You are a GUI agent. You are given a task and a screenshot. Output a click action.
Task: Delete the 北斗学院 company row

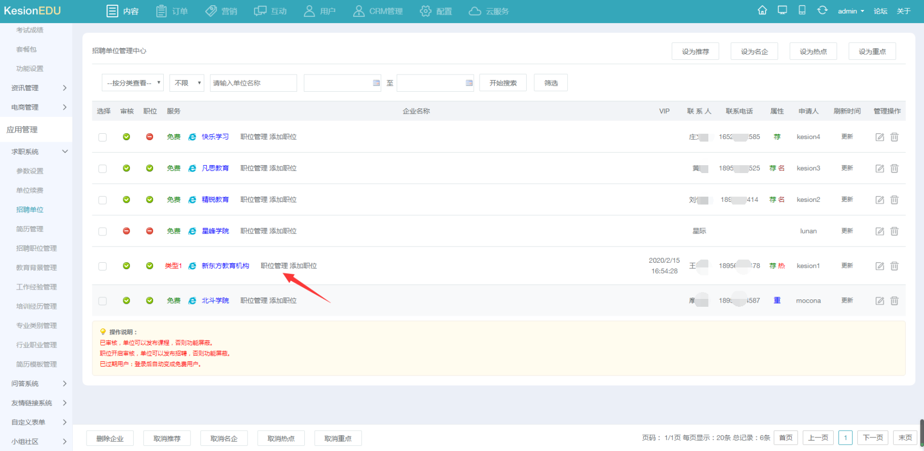[x=895, y=300]
